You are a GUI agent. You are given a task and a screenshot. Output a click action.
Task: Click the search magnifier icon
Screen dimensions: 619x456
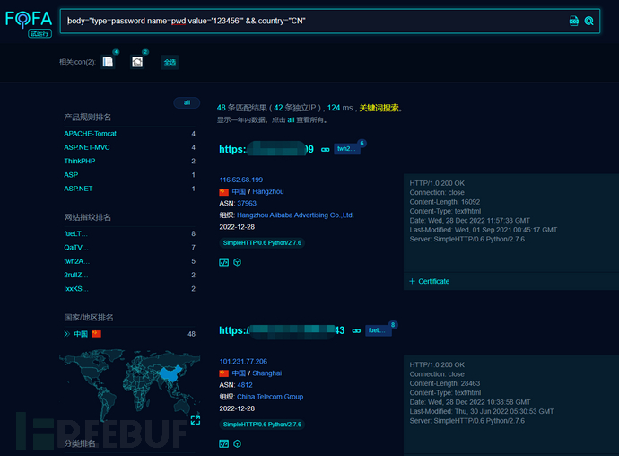[x=589, y=21]
